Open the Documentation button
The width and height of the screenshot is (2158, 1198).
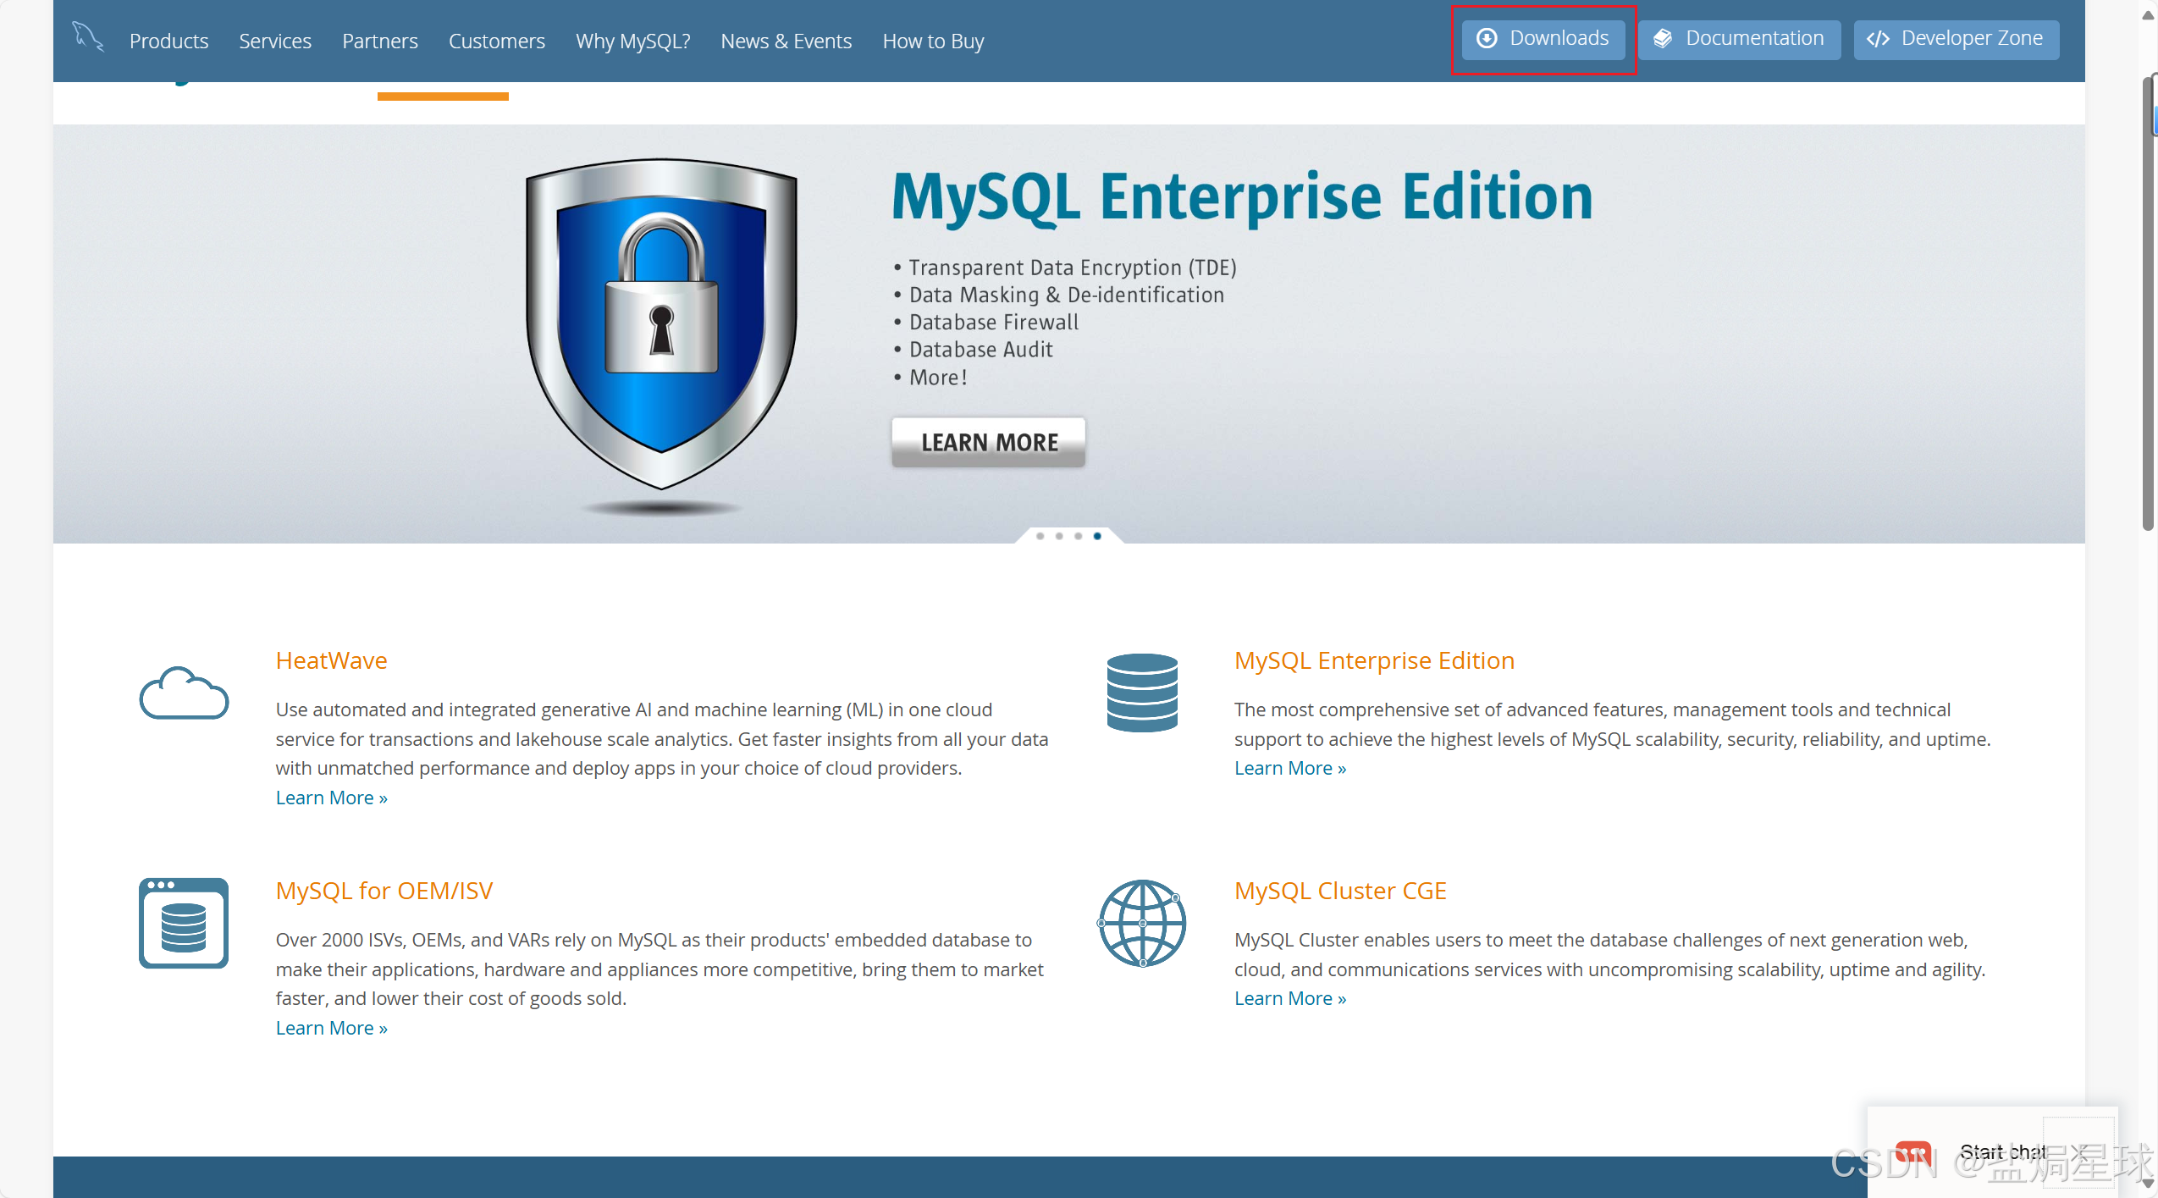(1739, 39)
